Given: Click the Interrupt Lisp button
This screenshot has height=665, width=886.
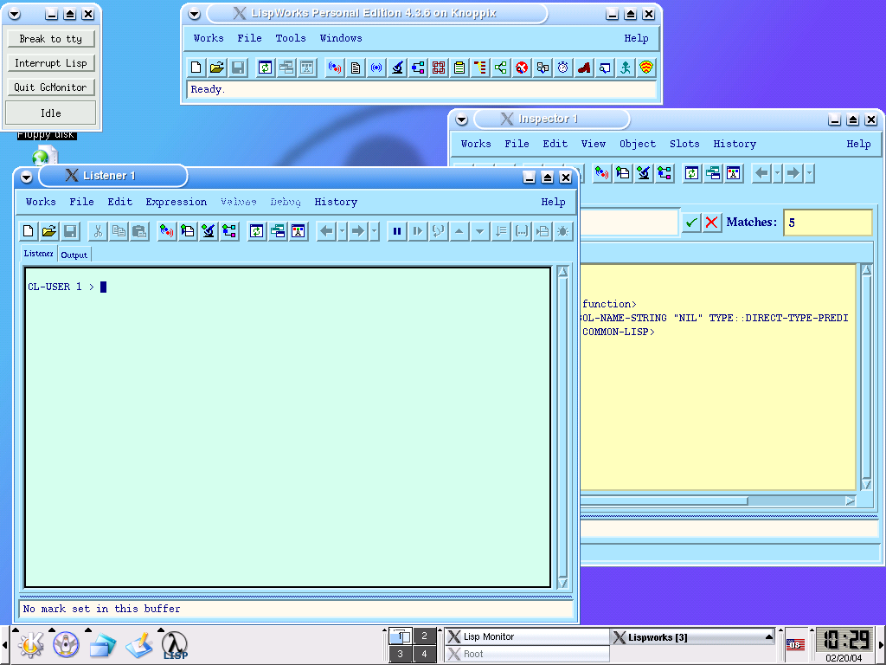Looking at the screenshot, I should tap(51, 63).
